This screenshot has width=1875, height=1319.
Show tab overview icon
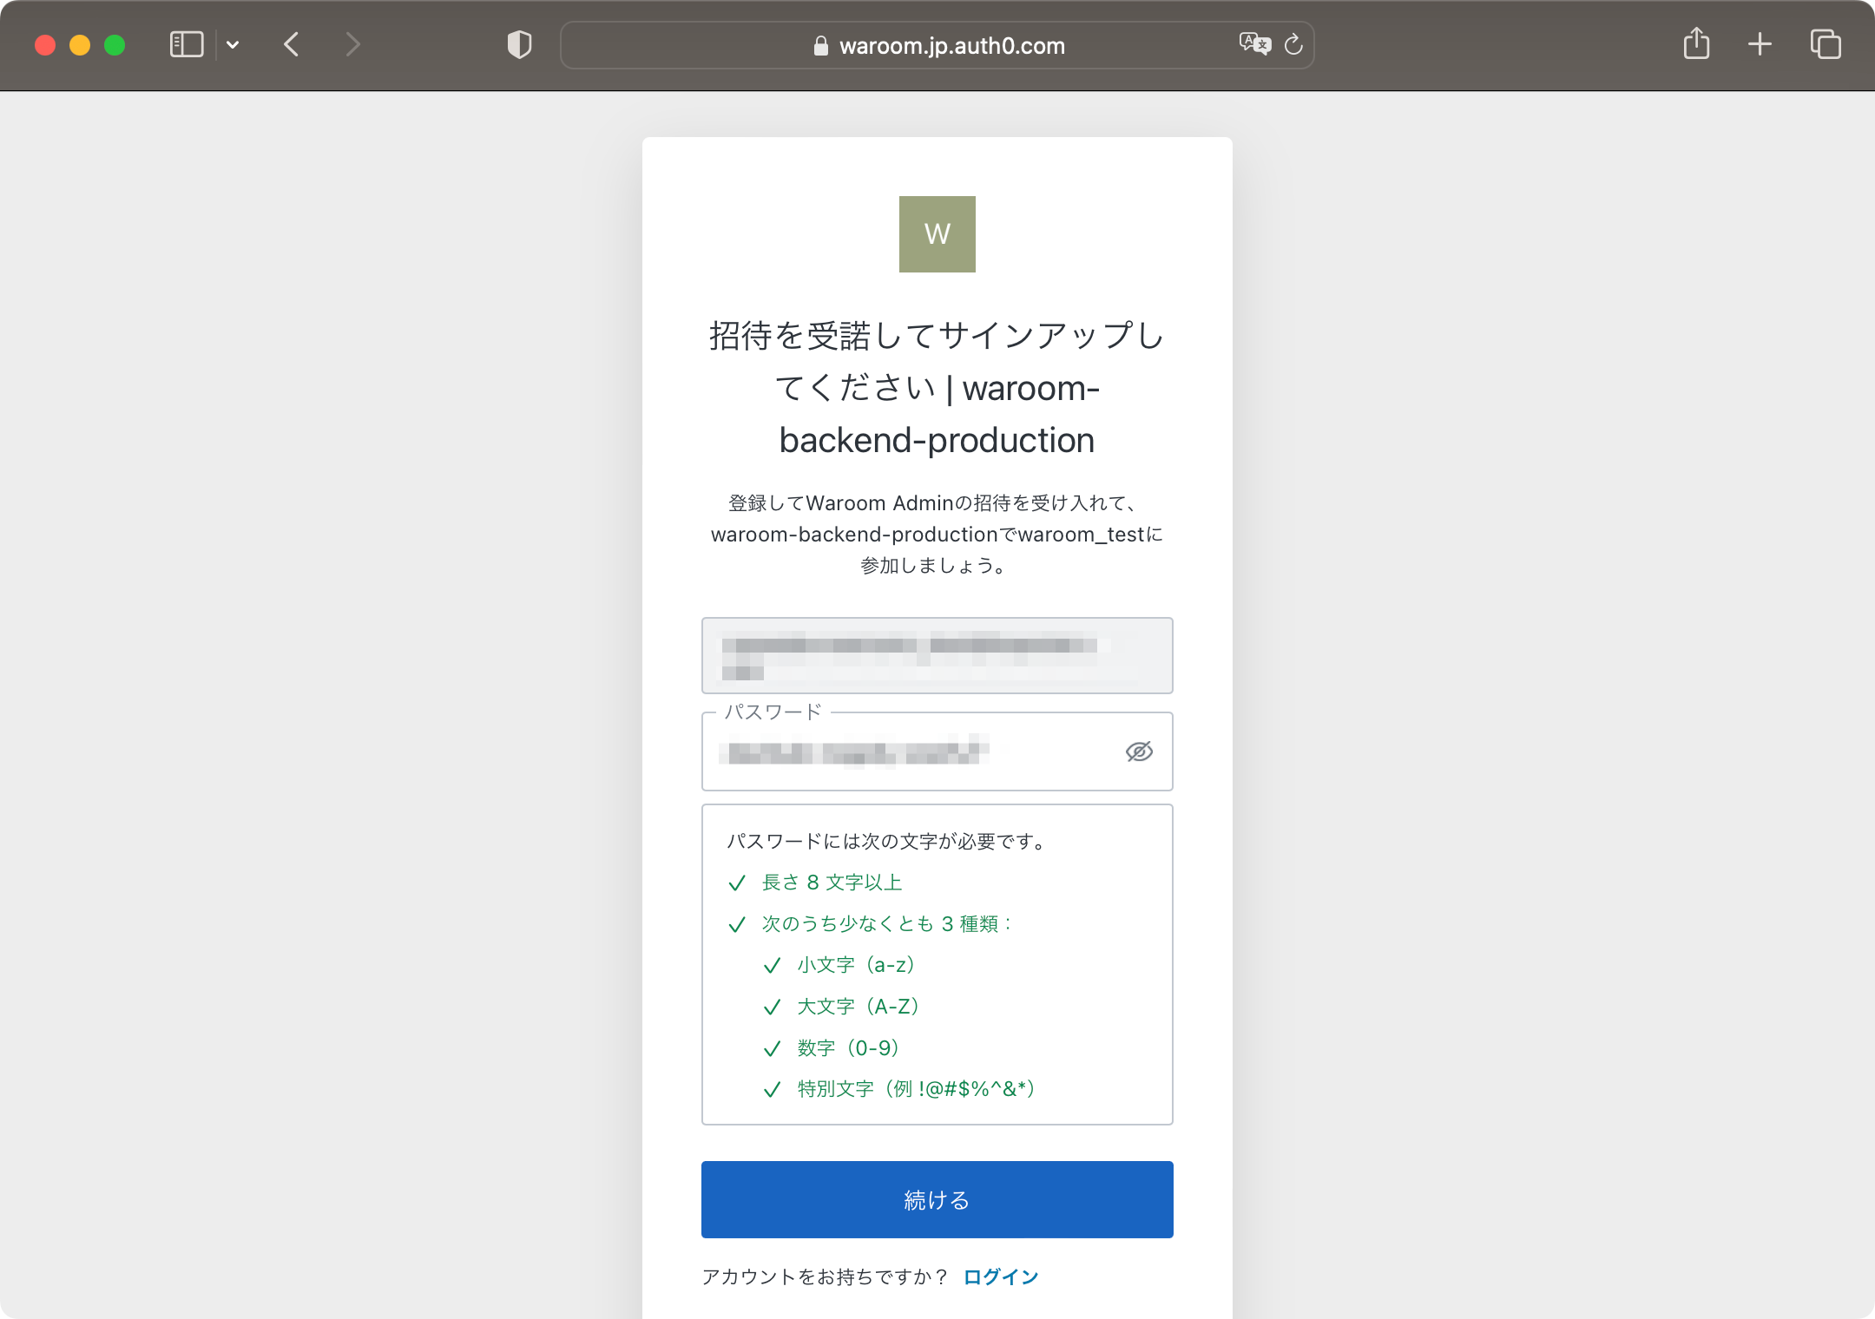tap(1826, 44)
